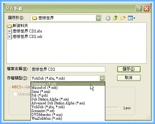Click the 新資料夾 folder name
The height and width of the screenshot is (124, 155).
click(20, 26)
